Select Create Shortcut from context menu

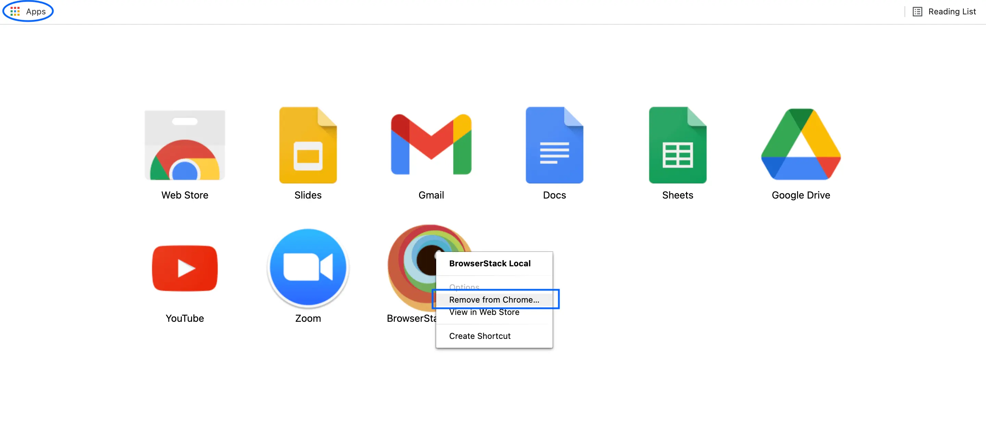coord(480,336)
